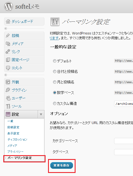
Task: Click the speech bubble コメント icon
Action: click(8, 68)
